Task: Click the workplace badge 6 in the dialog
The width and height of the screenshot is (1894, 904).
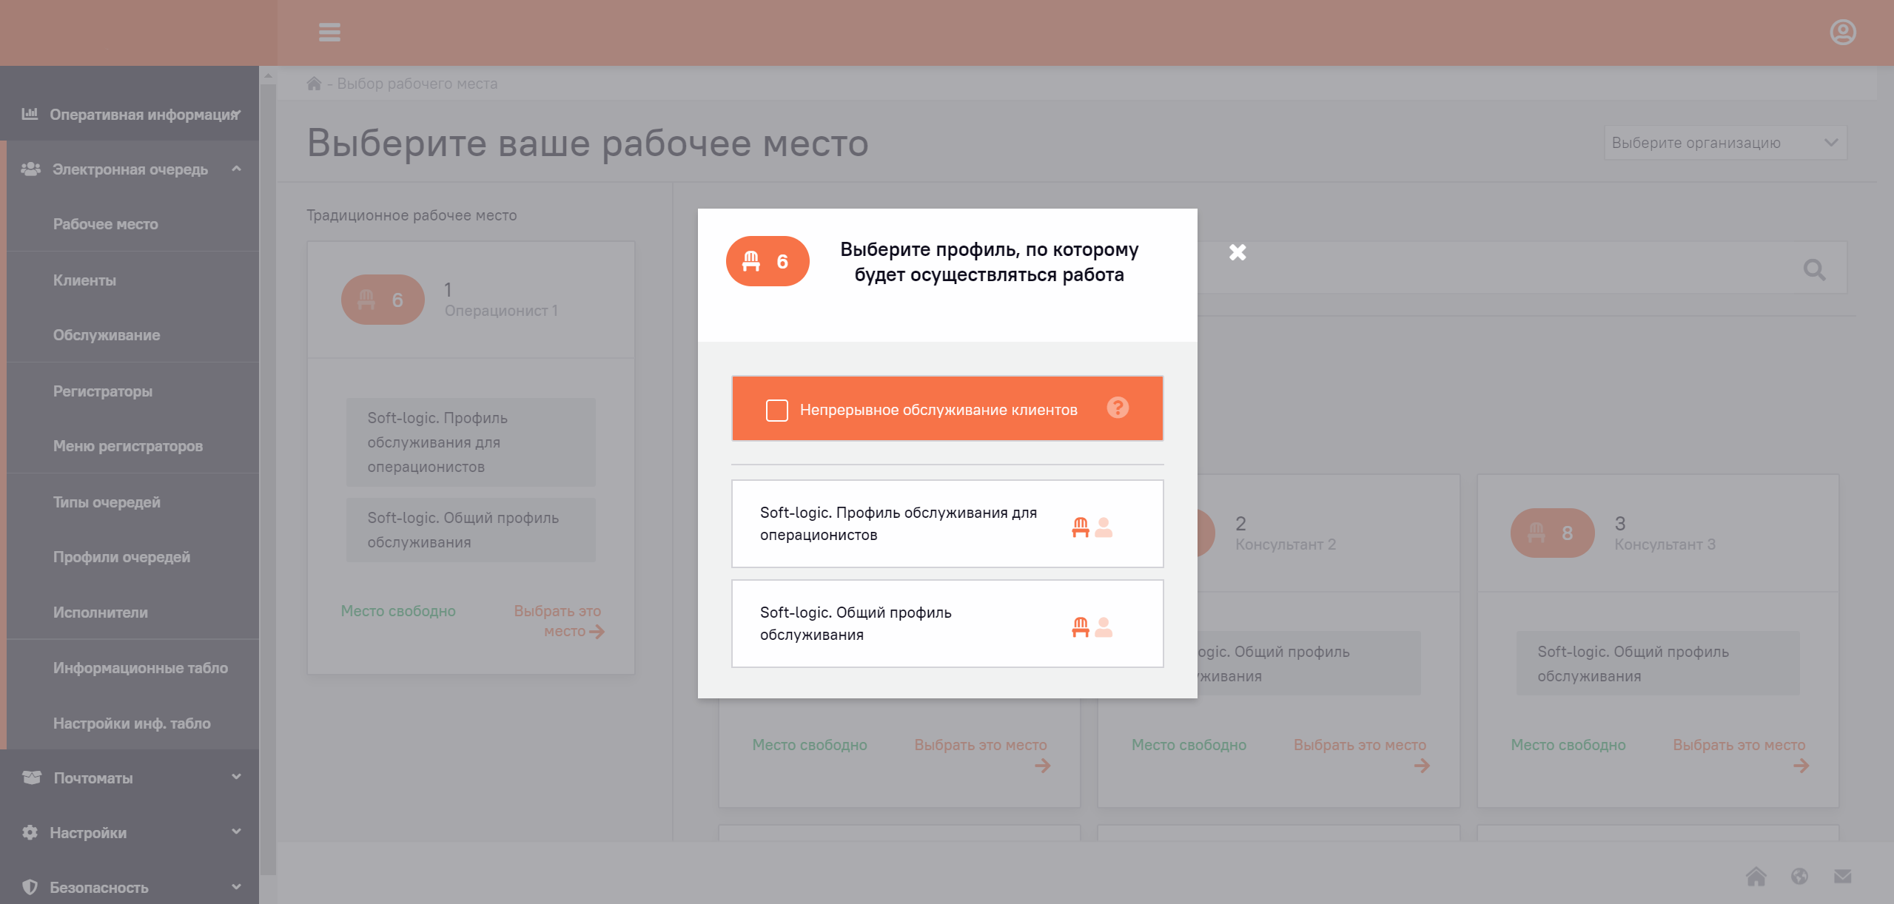Action: 768,261
